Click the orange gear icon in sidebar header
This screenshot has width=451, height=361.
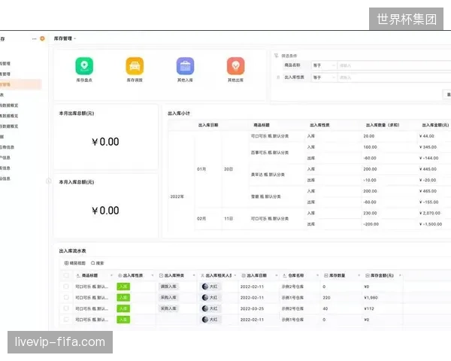42,38
